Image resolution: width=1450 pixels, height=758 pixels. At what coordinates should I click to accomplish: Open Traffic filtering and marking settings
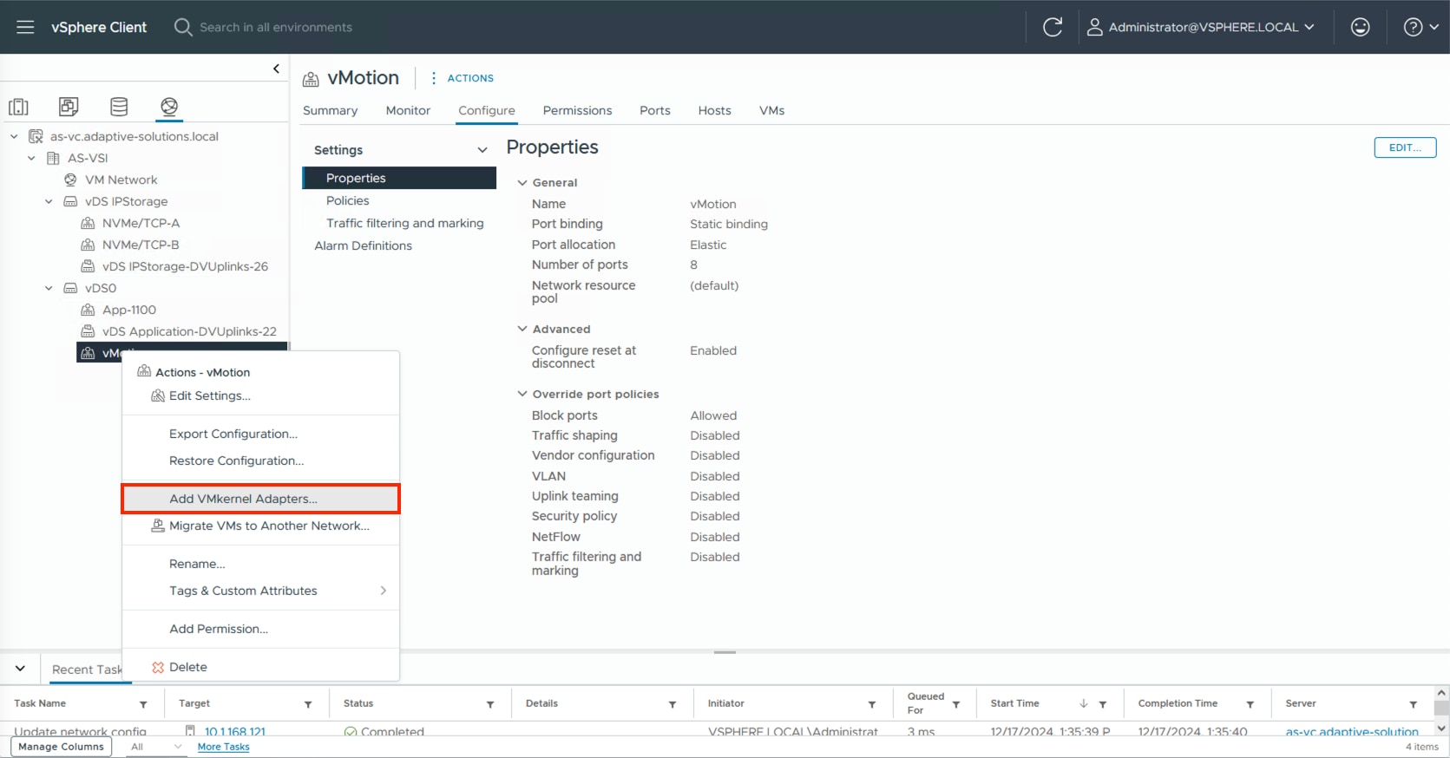405,223
